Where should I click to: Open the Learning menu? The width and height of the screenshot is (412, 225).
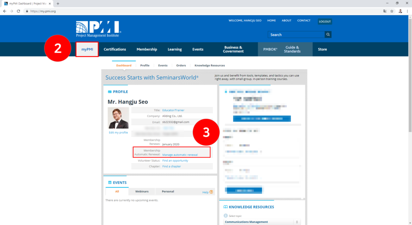(x=175, y=49)
